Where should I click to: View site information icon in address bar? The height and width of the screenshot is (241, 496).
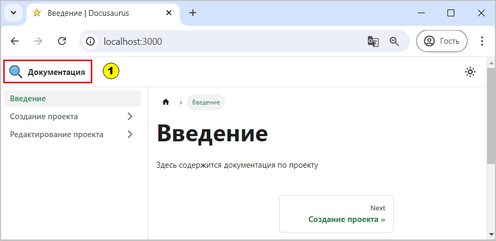[90, 41]
